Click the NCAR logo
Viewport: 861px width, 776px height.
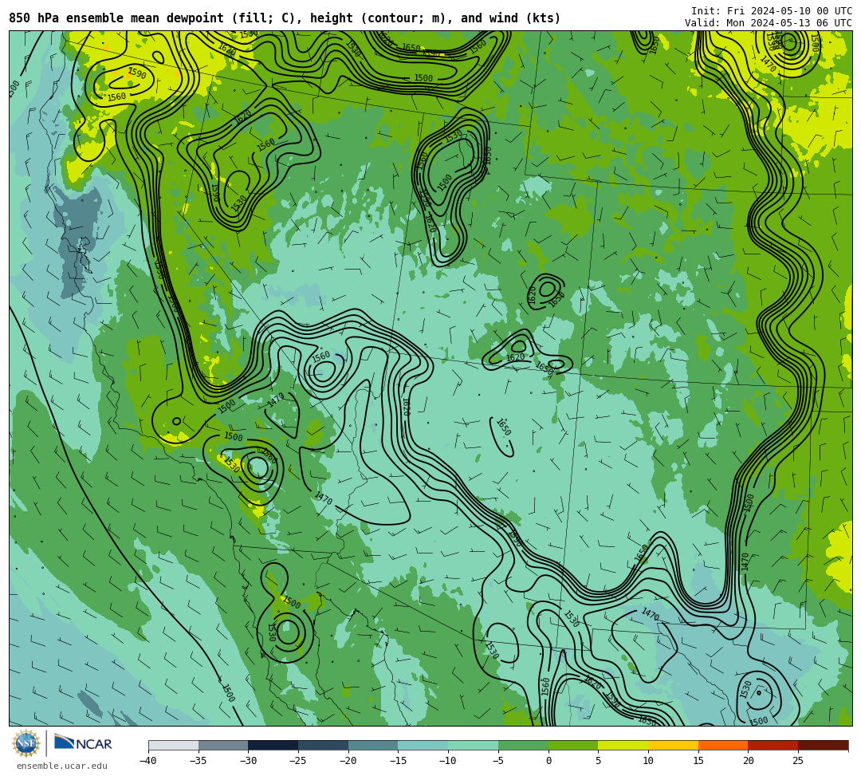pos(83,743)
